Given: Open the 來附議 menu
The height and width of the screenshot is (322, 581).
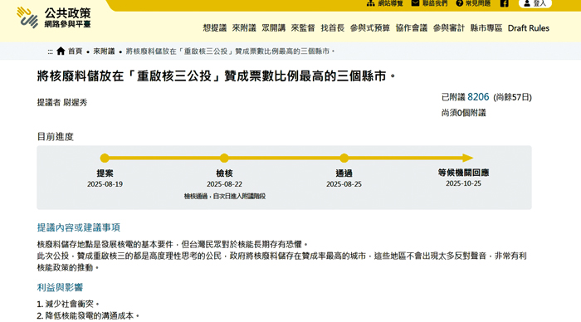Looking at the screenshot, I should click(x=244, y=28).
